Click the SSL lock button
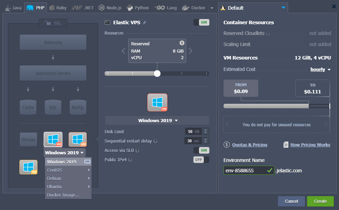The image size is (339, 210). click(x=53, y=23)
